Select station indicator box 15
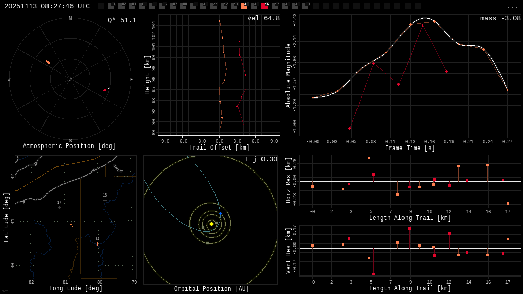 click(x=254, y=6)
